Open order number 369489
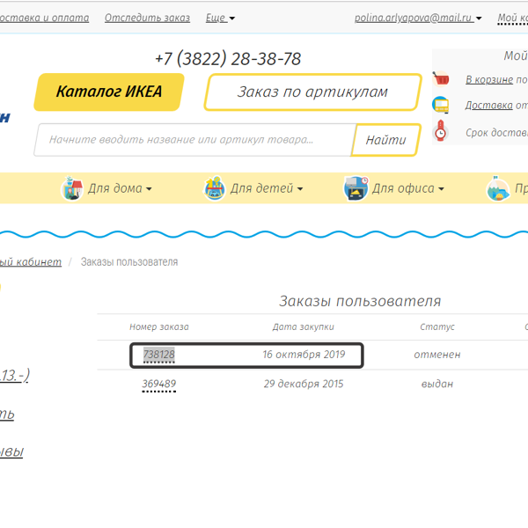 click(x=159, y=384)
